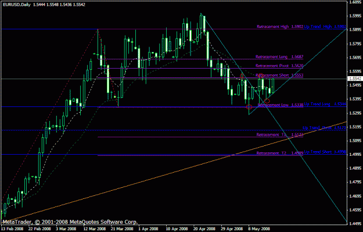The height and width of the screenshot is (232, 363).
Task: Click the Up Trend Pivot 1.5171 label
Action: 324,128
